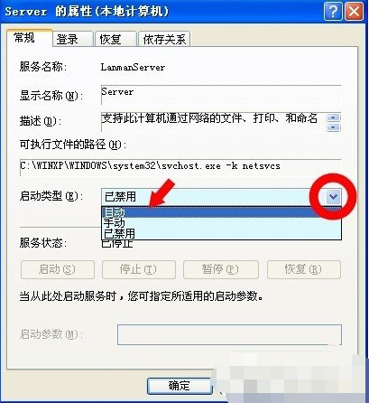The height and width of the screenshot is (403, 369).
Task: Click the 暂停(P) button
Action: click(x=221, y=269)
